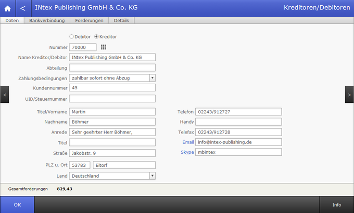Confirm with the OK button
Image resolution: width=354 pixels, height=213 pixels.
pyautogui.click(x=17, y=205)
